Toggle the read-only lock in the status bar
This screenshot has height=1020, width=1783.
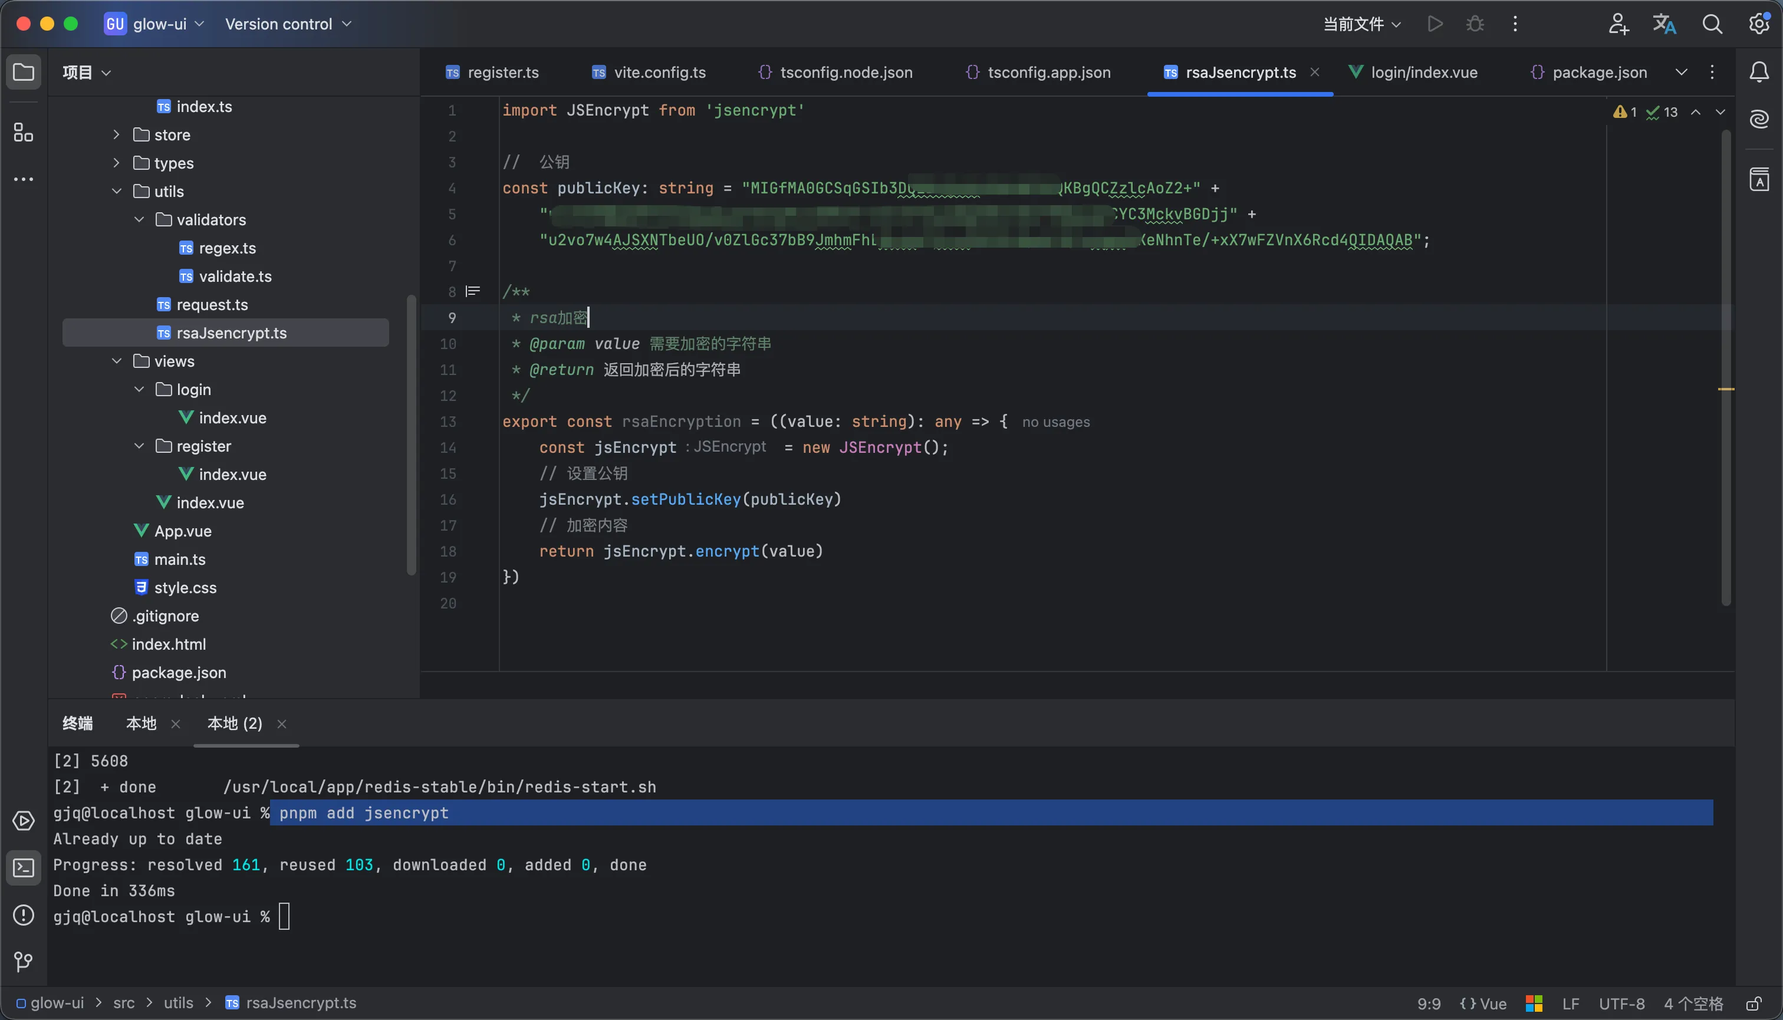1754,1003
